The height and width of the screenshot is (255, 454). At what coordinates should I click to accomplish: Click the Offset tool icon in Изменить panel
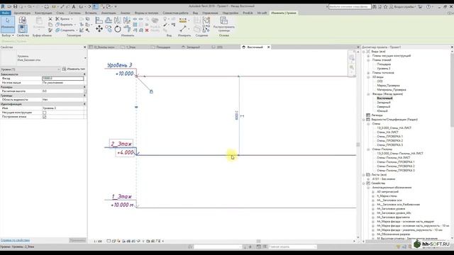[x=109, y=21]
